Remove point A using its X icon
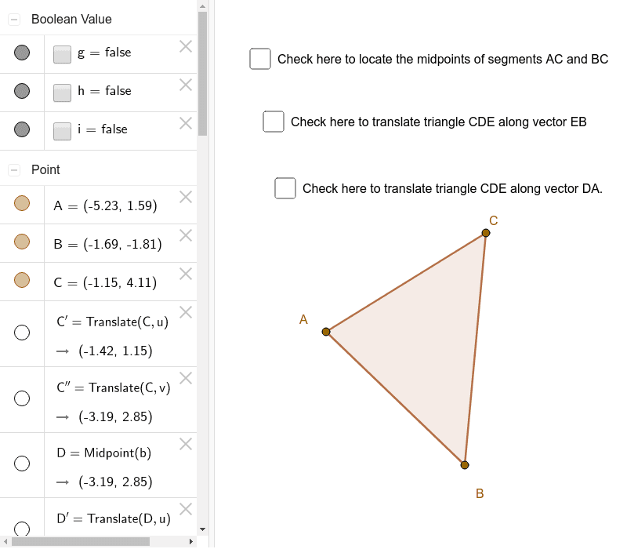This screenshot has height=549, width=627. pyautogui.click(x=186, y=198)
